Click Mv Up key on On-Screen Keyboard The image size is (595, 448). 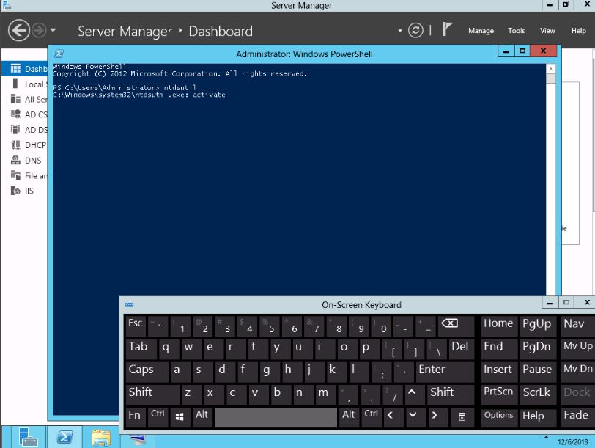(x=577, y=348)
